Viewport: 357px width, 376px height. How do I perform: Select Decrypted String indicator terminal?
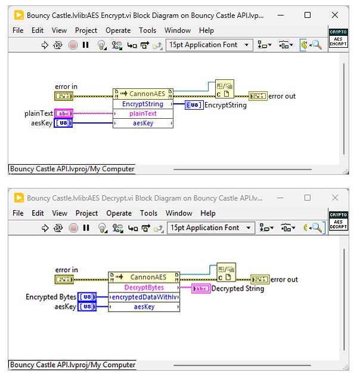[x=201, y=289]
